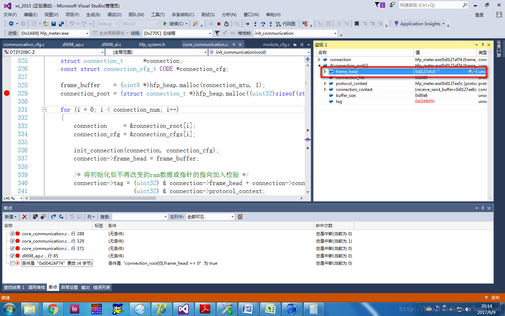
Task: Pin the 监视 1 watch panel
Action: [x=483, y=45]
